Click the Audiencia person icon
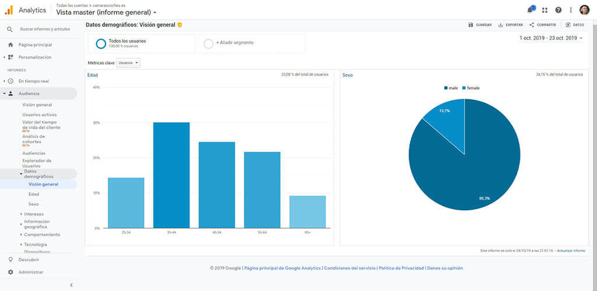 point(10,94)
